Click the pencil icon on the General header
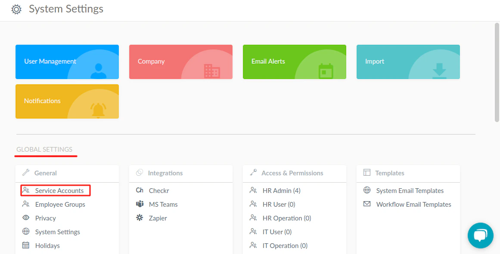 (25, 173)
